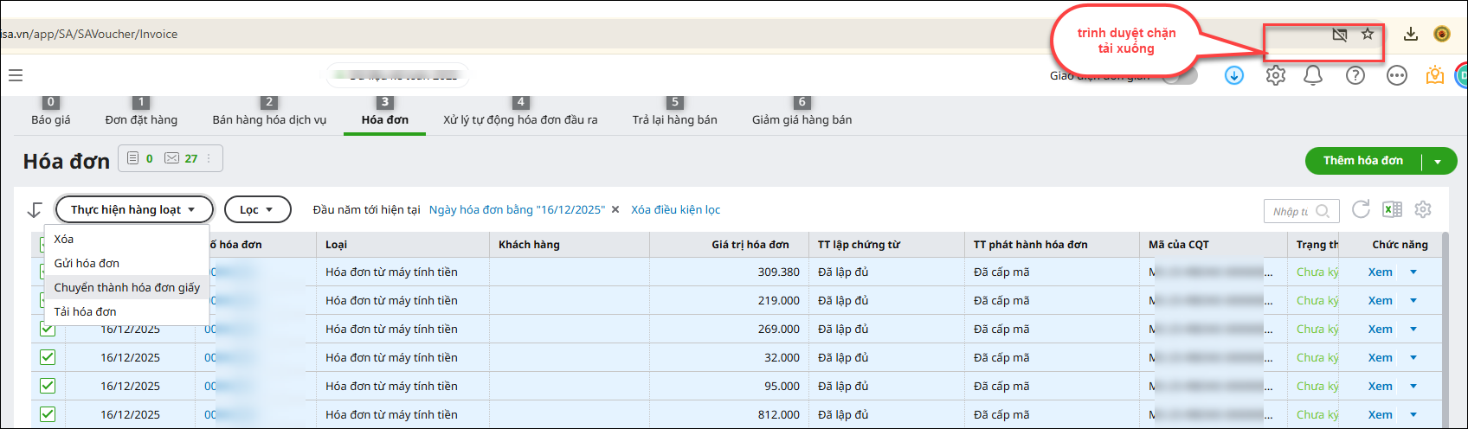Click Xem in the 95.000 row
The height and width of the screenshot is (429, 1468).
point(1381,386)
